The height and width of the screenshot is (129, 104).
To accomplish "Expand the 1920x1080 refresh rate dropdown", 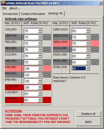I will (88, 49).
